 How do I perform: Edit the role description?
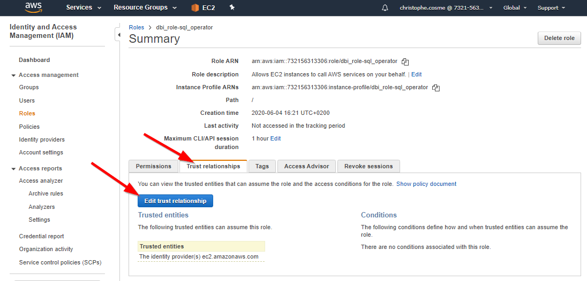[x=417, y=75]
